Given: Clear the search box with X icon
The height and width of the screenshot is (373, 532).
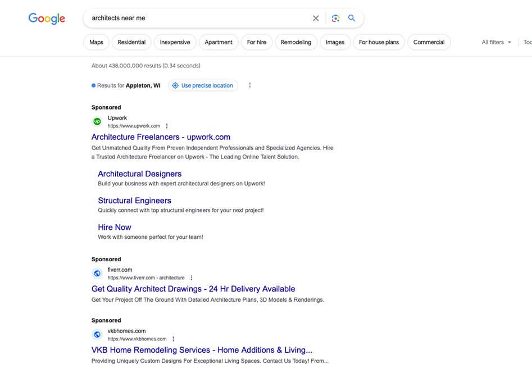Looking at the screenshot, I should coord(316,19).
